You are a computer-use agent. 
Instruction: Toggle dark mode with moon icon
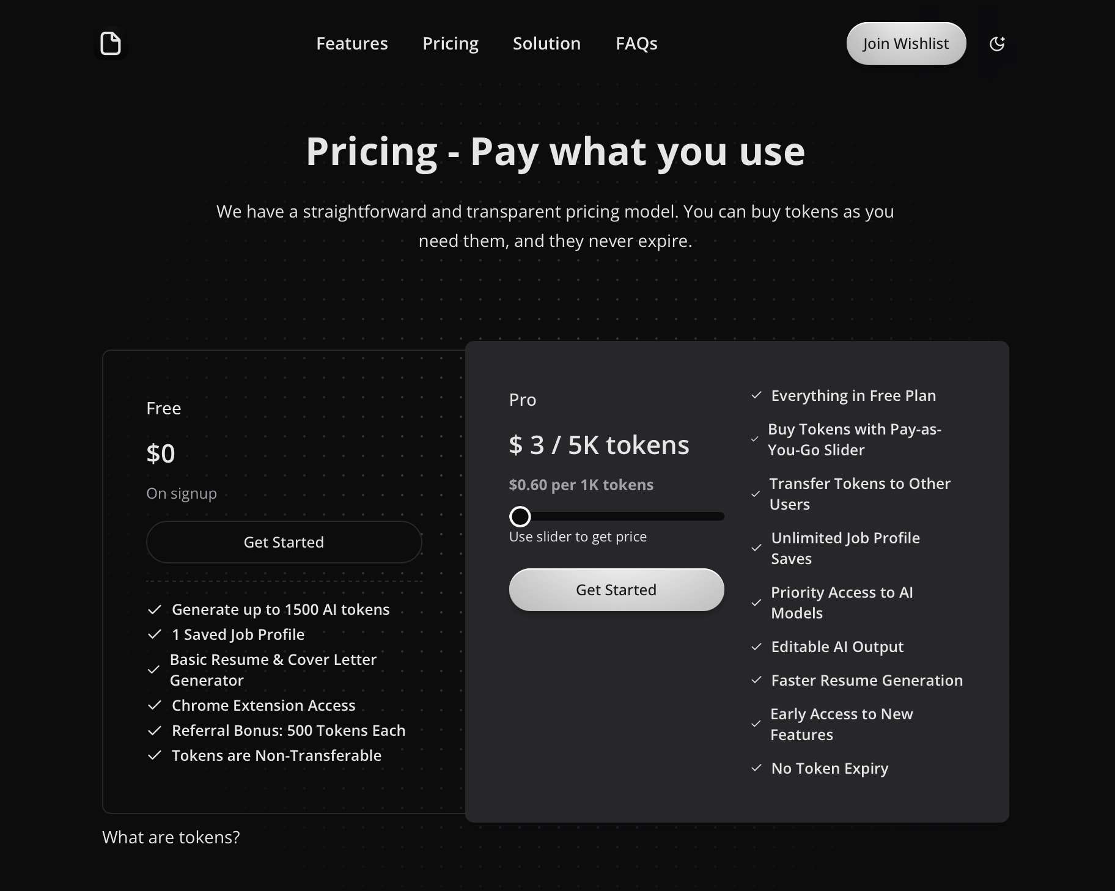tap(997, 43)
